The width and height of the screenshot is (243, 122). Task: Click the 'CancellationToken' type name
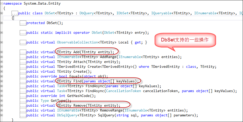[124, 91]
